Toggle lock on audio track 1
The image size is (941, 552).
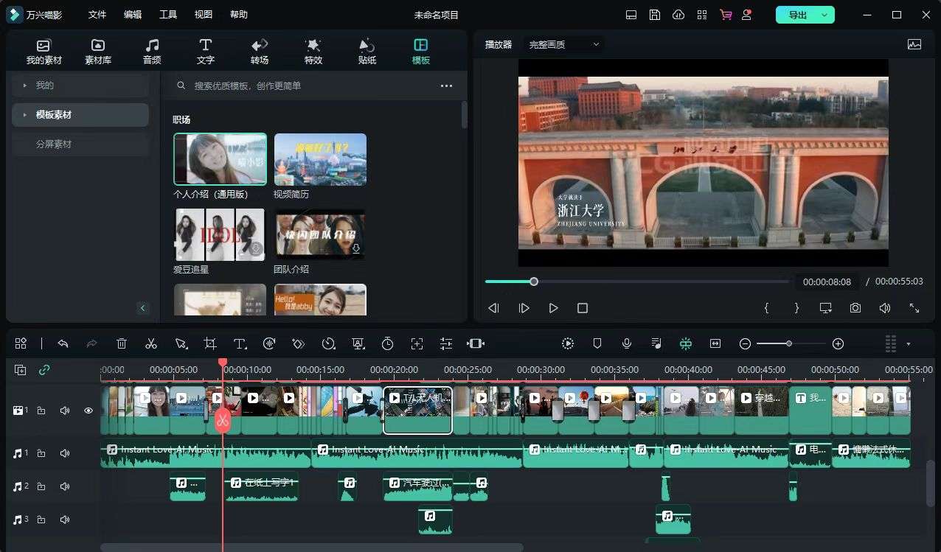[x=41, y=453]
